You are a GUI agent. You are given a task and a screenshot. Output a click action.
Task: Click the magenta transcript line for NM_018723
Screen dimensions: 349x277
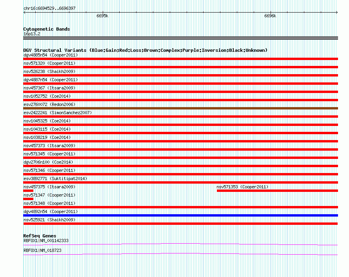pyautogui.click(x=180, y=254)
